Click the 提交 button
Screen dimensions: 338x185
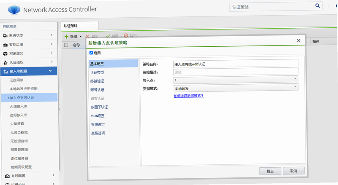270,171
